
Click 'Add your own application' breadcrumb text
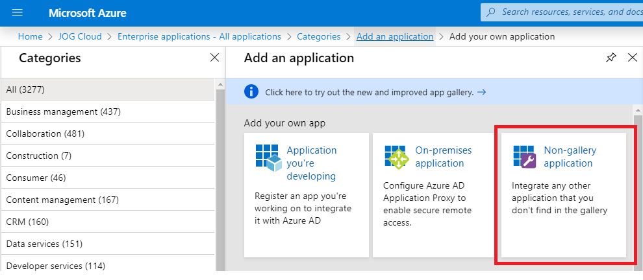(x=502, y=36)
